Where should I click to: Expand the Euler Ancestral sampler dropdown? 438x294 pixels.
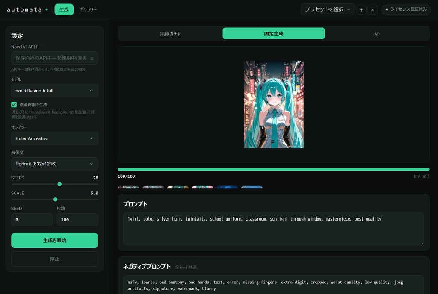pyautogui.click(x=54, y=138)
